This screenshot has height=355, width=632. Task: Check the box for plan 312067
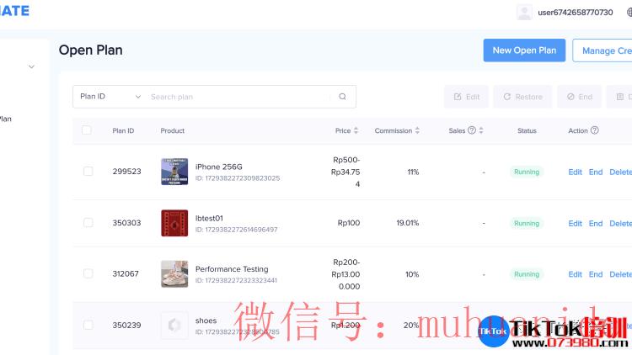pos(88,273)
